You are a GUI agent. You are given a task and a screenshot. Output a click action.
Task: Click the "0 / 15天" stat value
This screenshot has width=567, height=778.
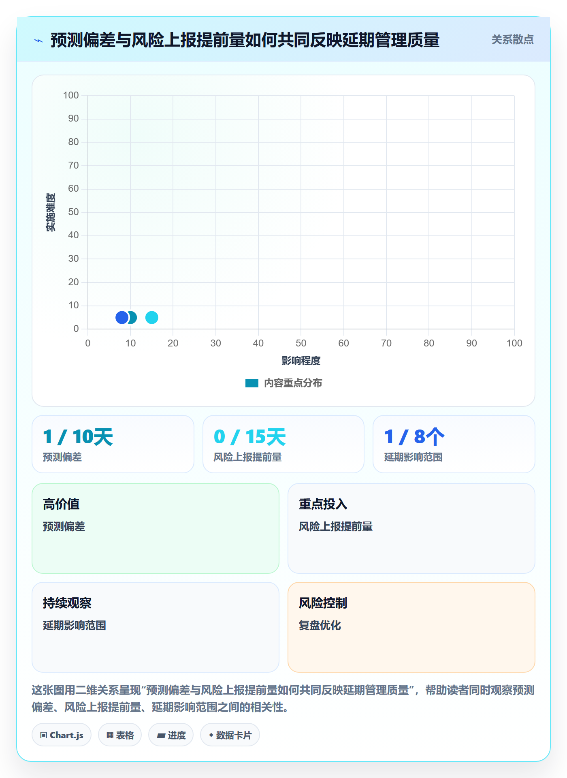[250, 437]
